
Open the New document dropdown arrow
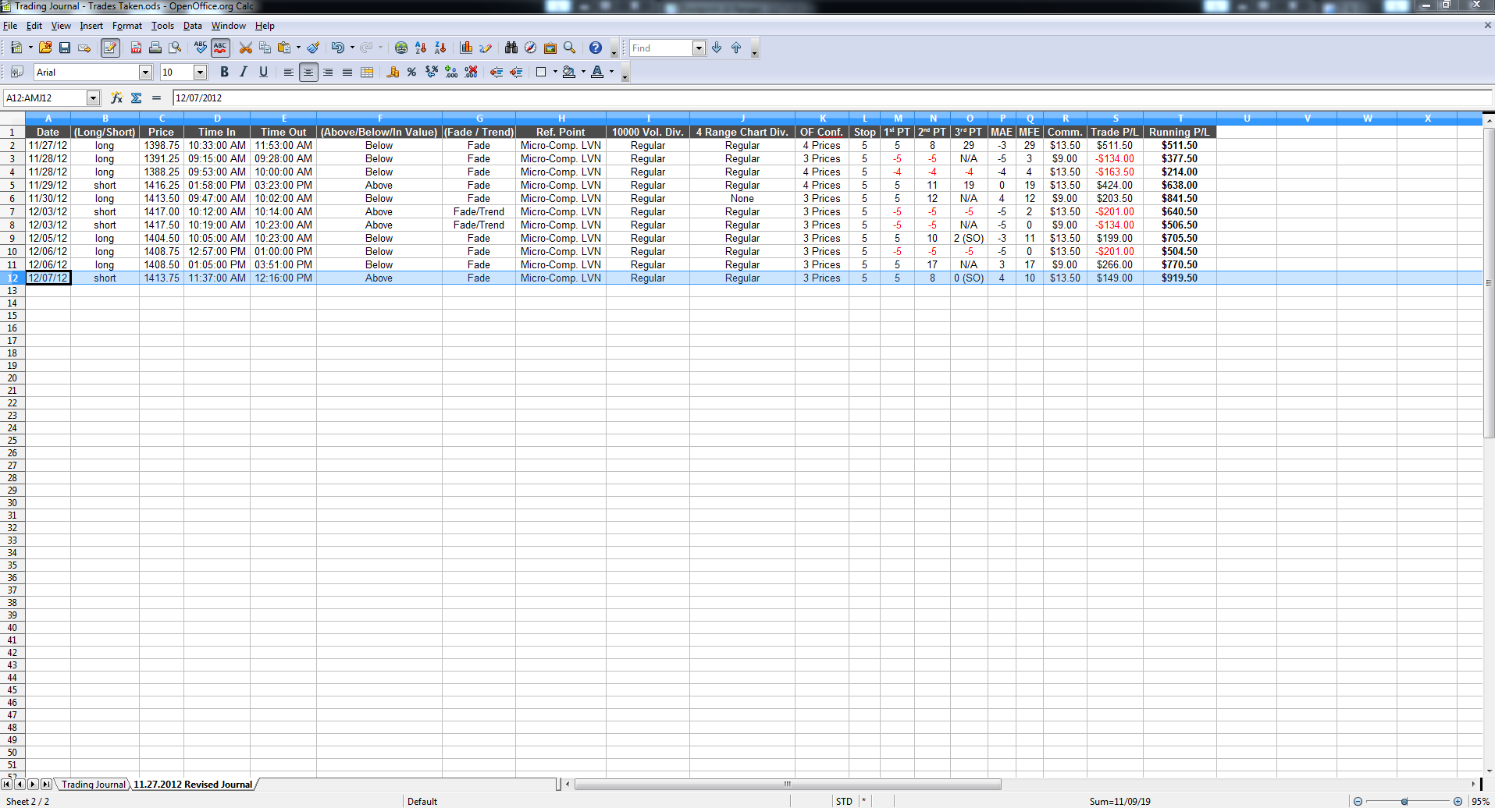click(x=30, y=48)
